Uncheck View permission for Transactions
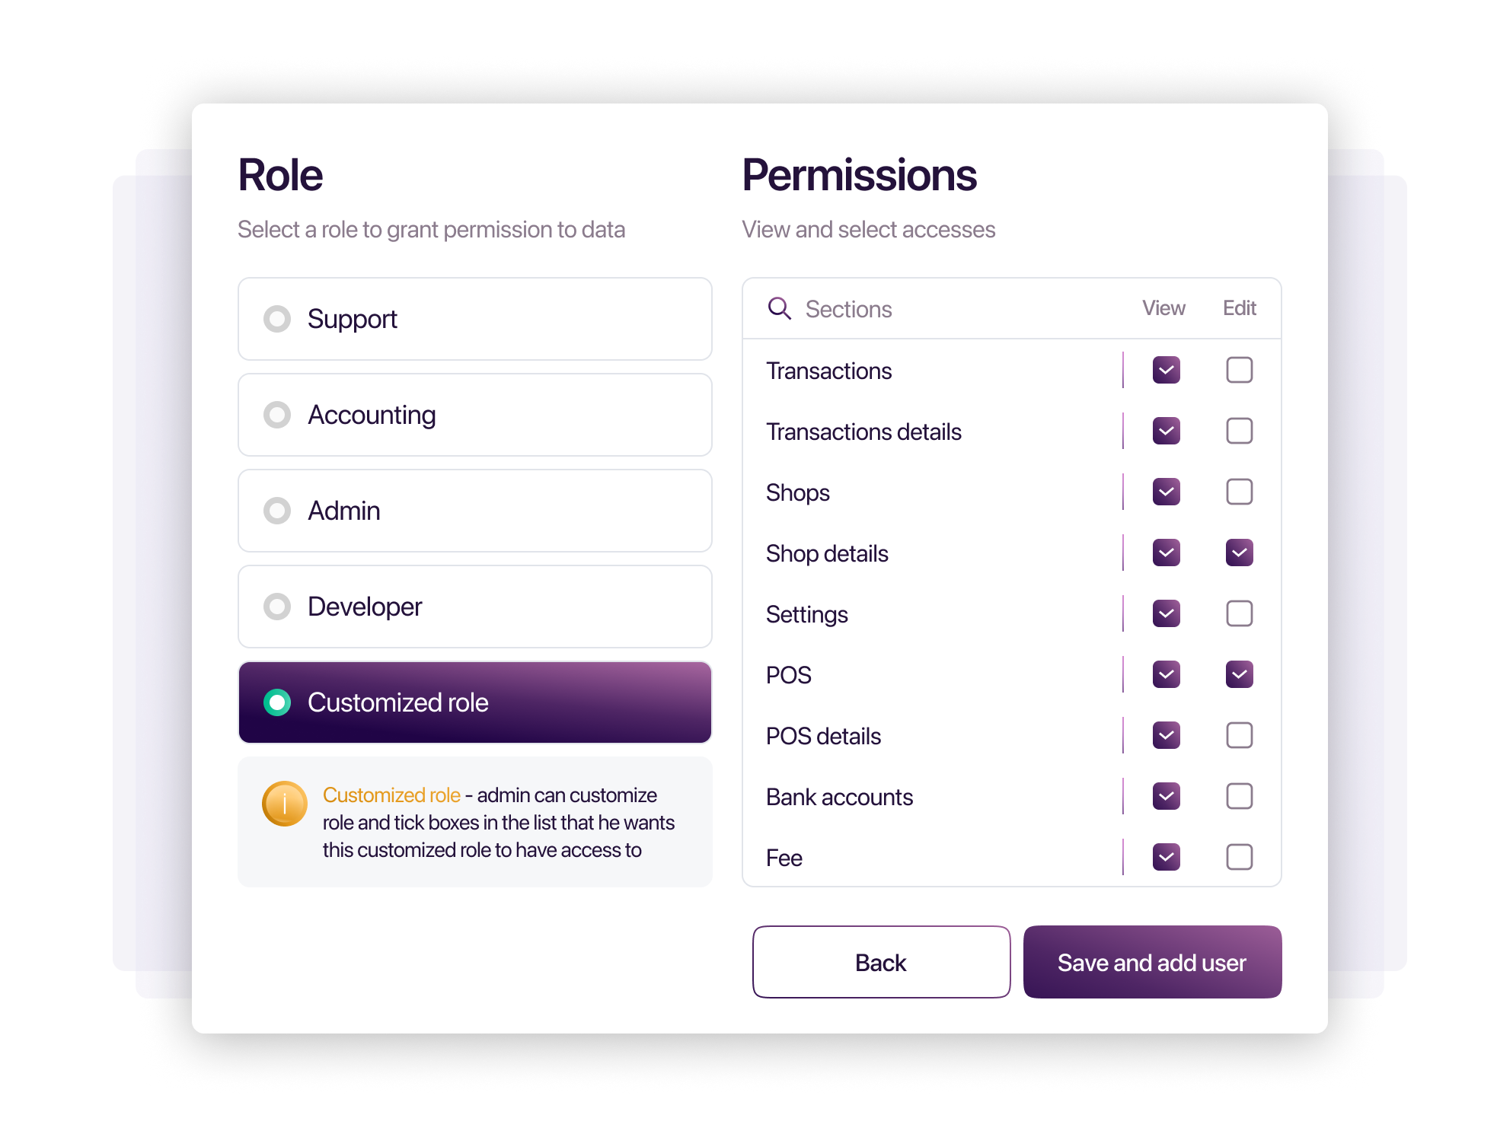Image resolution: width=1497 pixels, height=1137 pixels. (1166, 371)
